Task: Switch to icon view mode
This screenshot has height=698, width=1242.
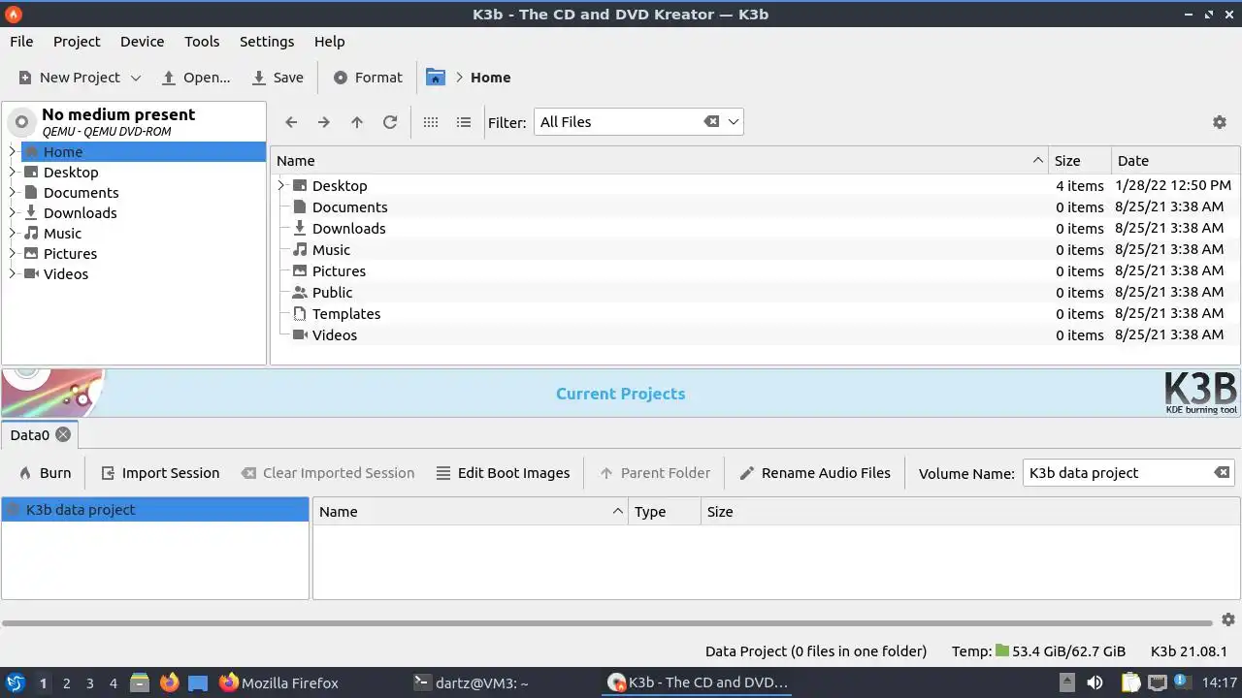Action: (431, 122)
